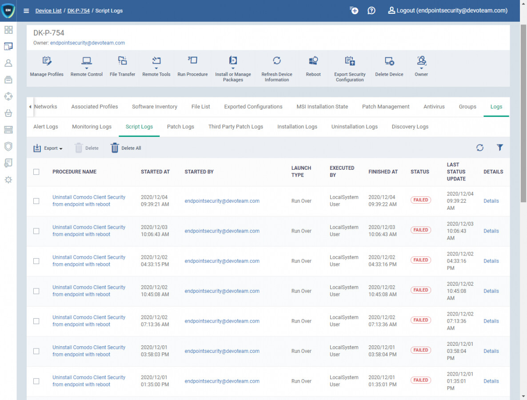Switch to the Alert Logs tab
Image resolution: width=527 pixels, height=400 pixels.
coord(46,127)
